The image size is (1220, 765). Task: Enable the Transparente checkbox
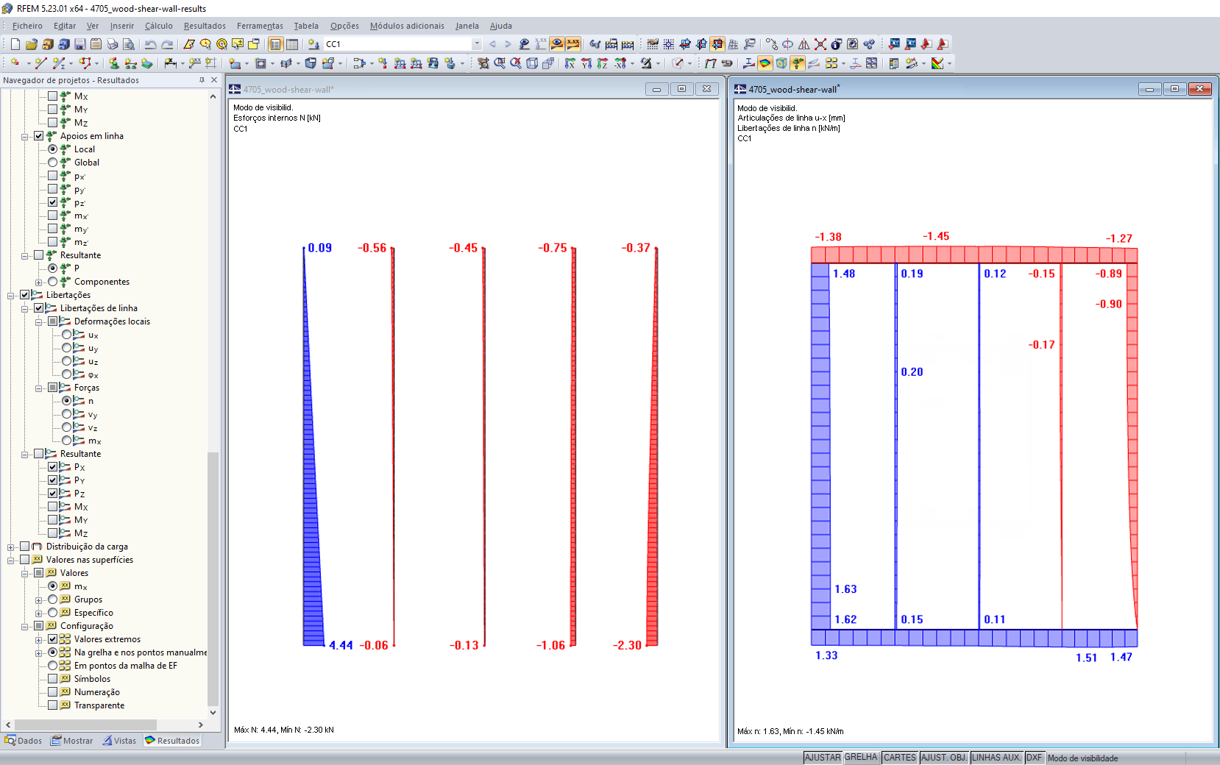53,705
